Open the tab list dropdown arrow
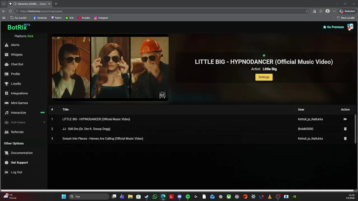This screenshot has height=201, width=358. click(4, 4)
